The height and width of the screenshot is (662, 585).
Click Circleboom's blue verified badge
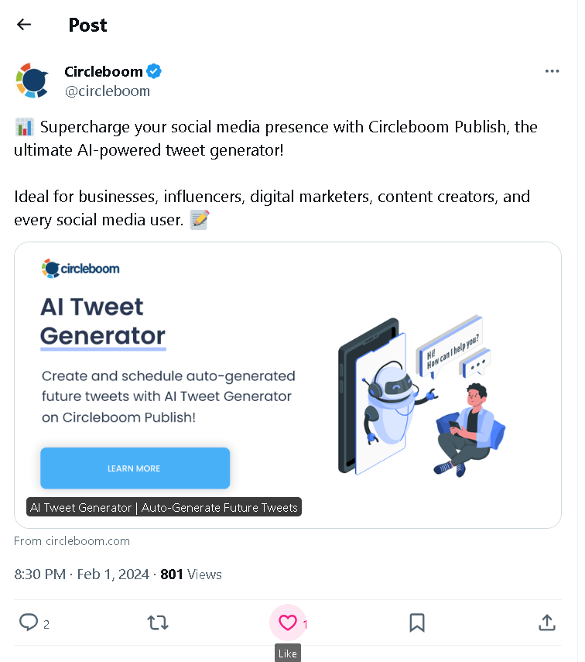[x=153, y=70]
